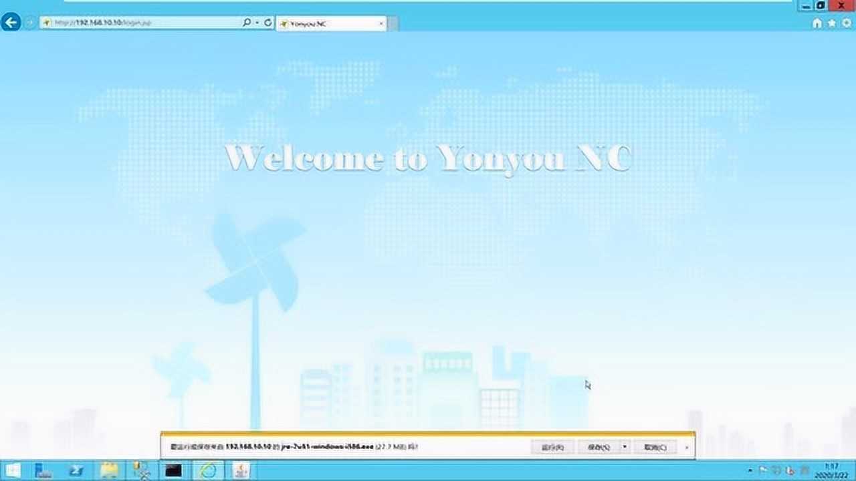Click the Windows Start button
856x481 pixels.
click(13, 470)
